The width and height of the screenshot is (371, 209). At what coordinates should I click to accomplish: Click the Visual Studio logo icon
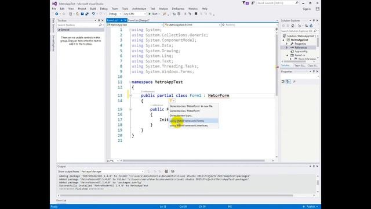point(54,3)
